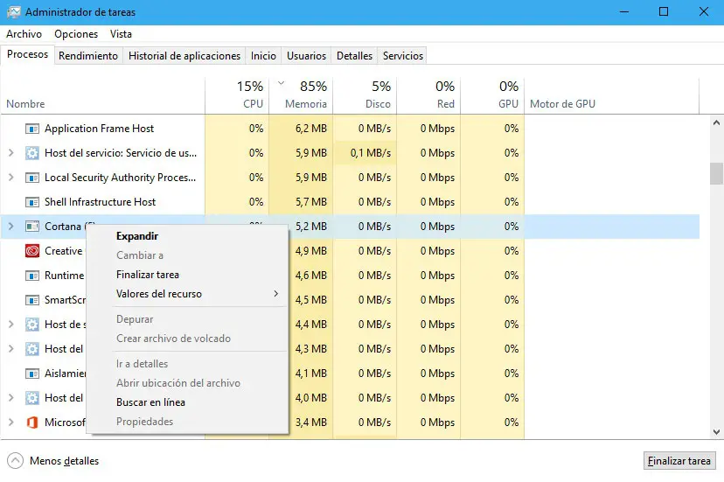
Task: Click the Menos detalles circle arrow icon
Action: (15, 461)
